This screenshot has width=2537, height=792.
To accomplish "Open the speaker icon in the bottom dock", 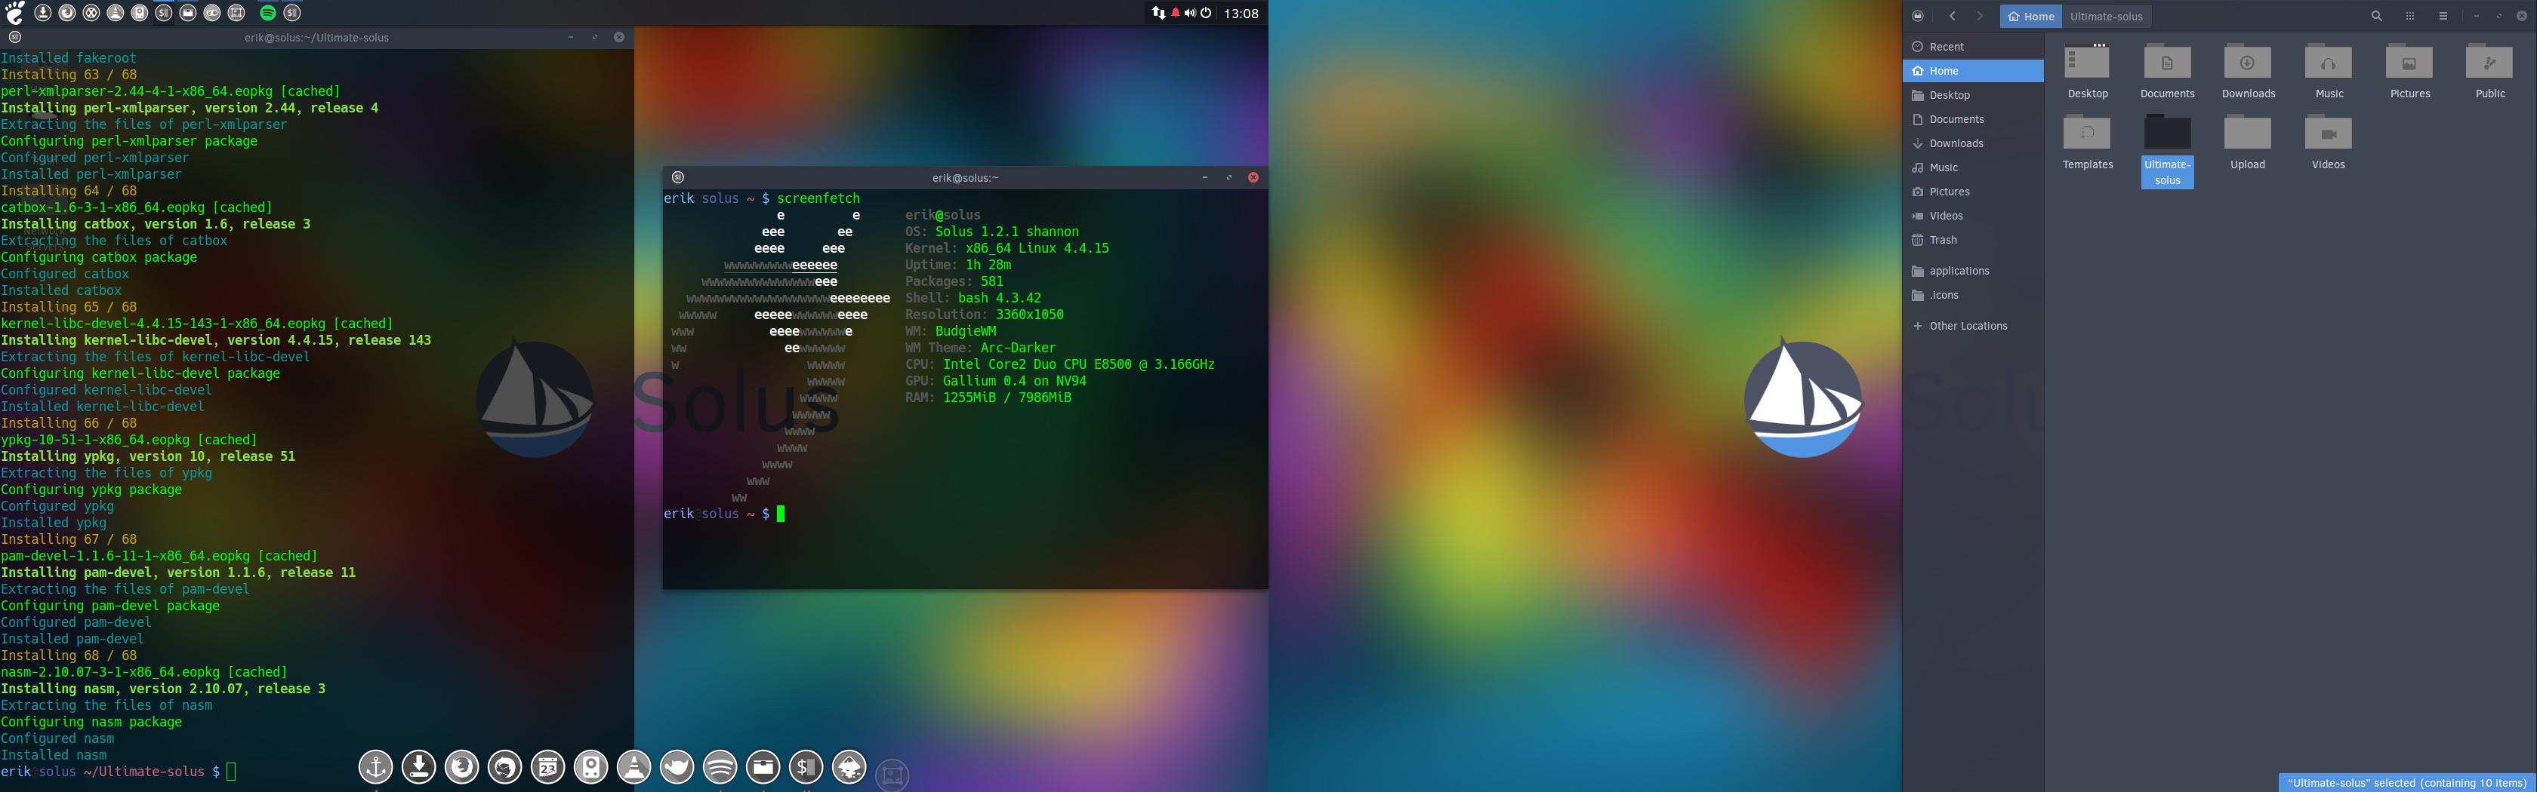I will point(591,766).
